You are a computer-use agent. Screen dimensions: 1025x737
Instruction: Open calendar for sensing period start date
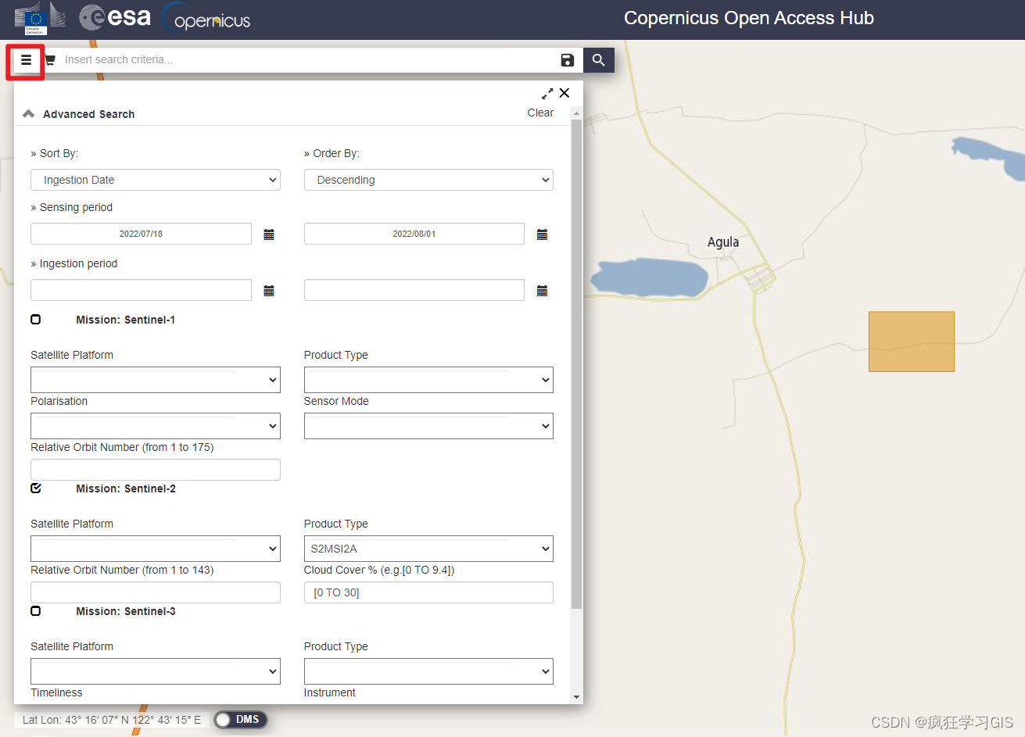click(269, 234)
